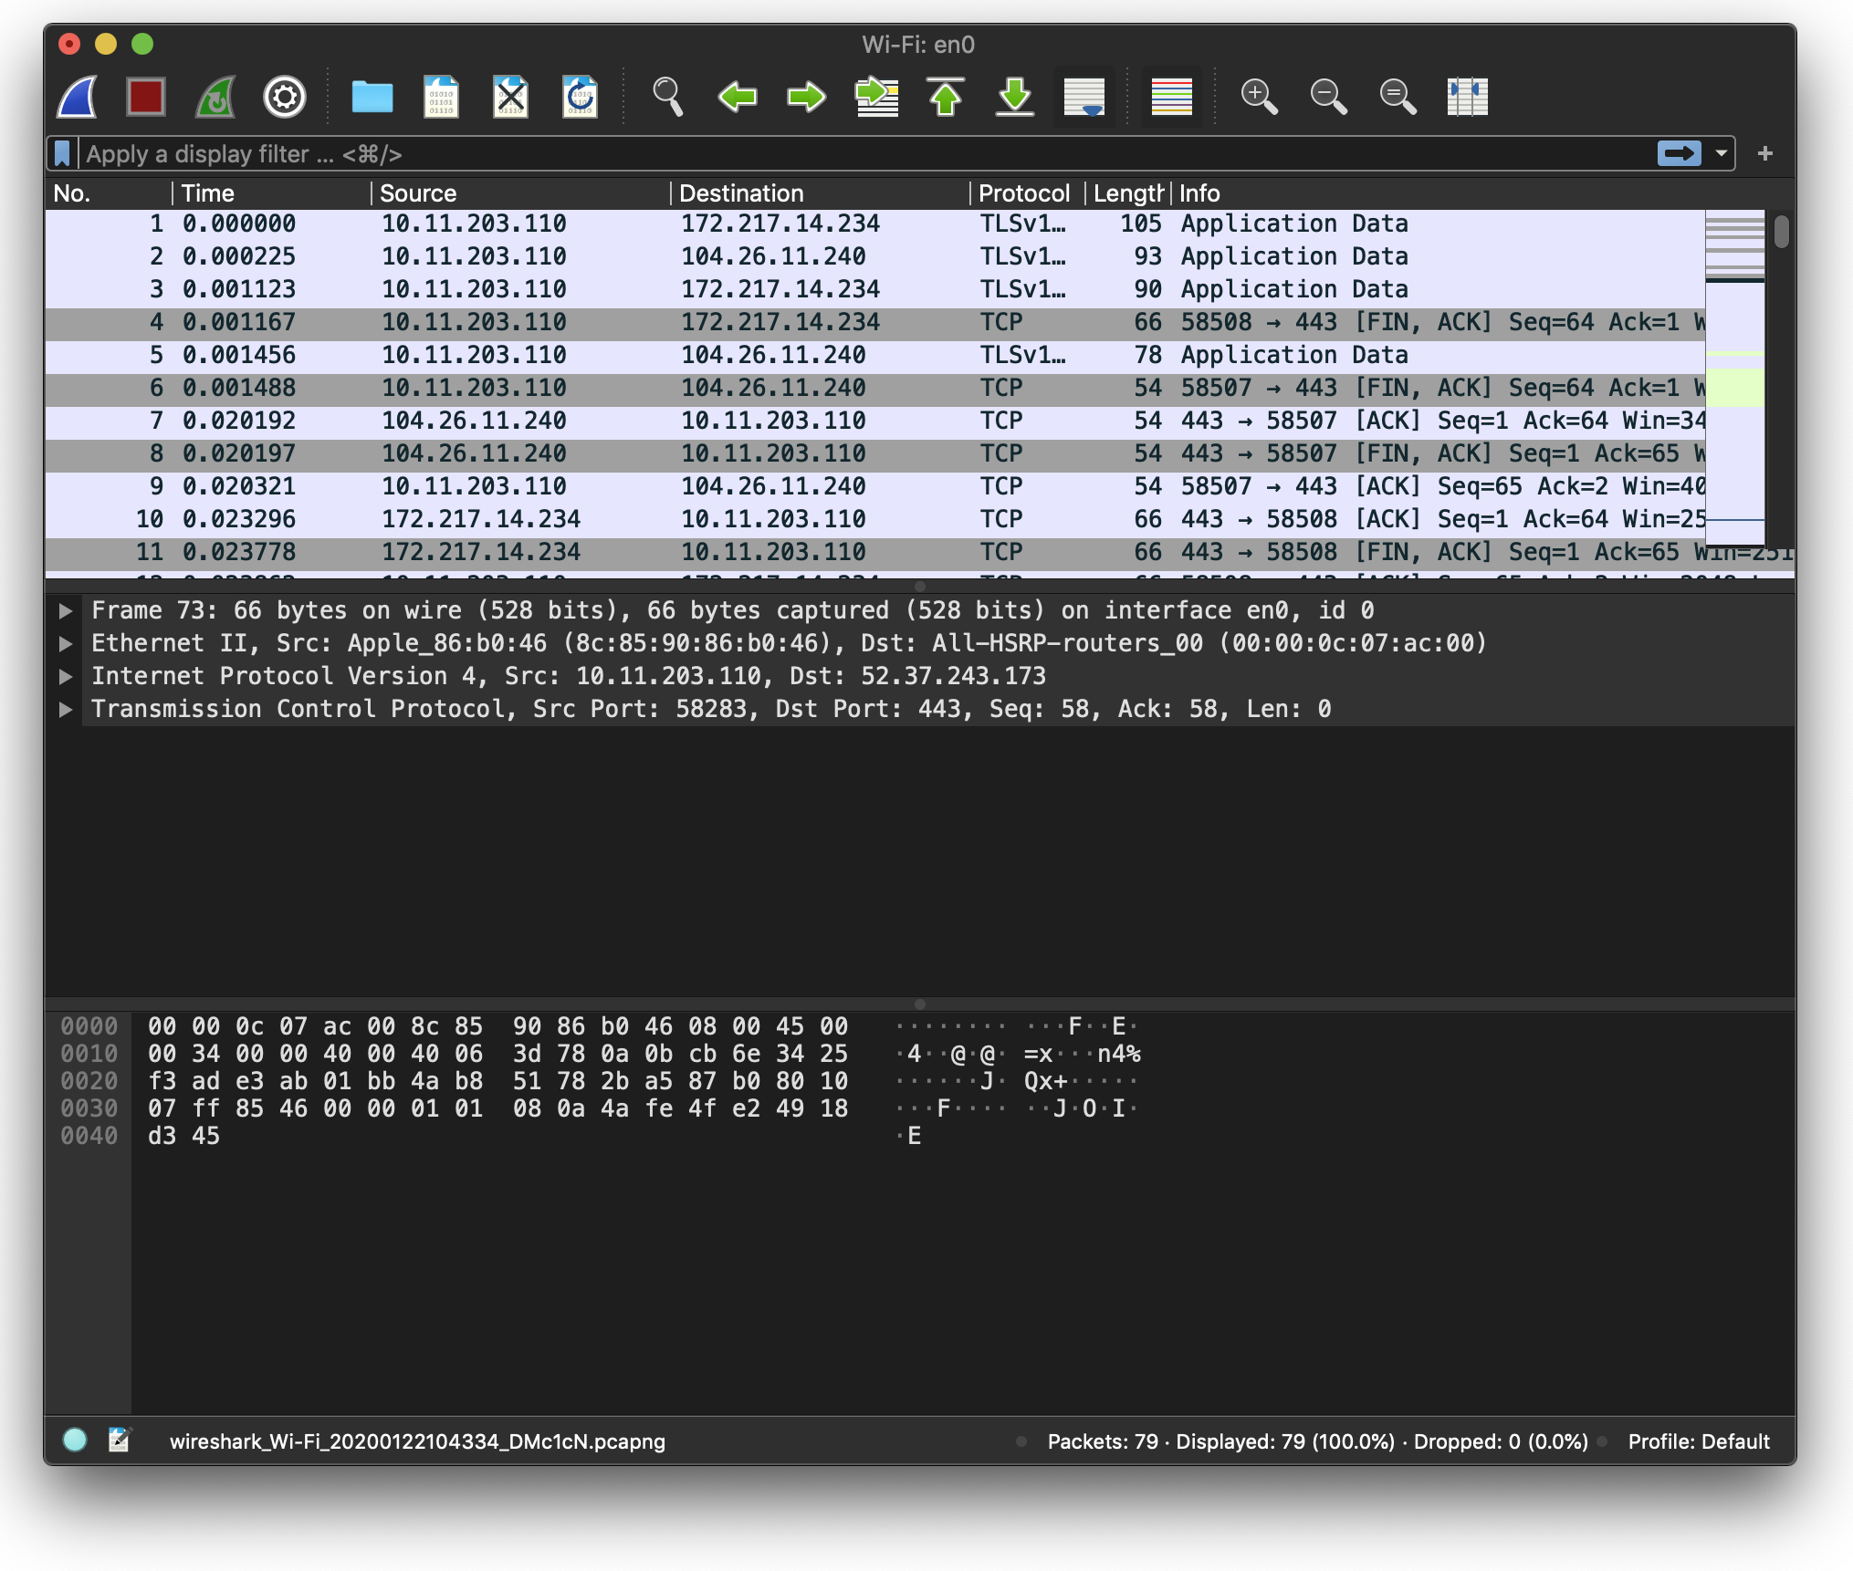Jump to the last packet

[1015, 96]
